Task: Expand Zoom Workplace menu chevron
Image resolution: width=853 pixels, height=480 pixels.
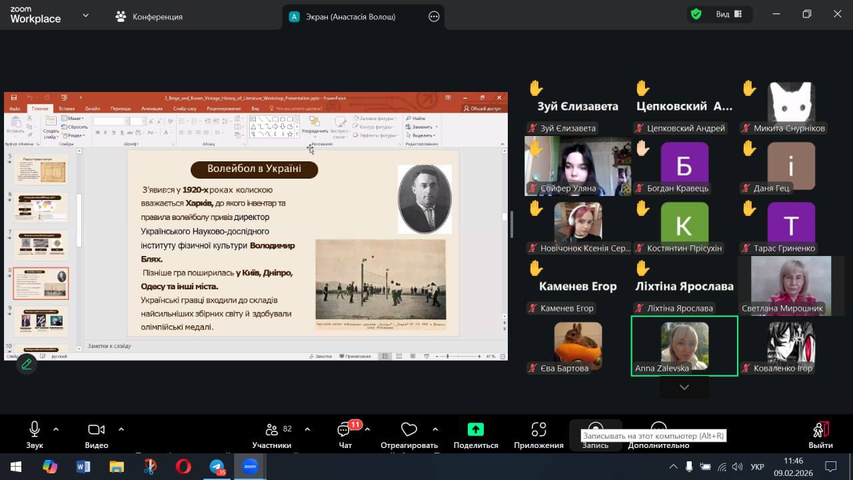Action: point(85,15)
